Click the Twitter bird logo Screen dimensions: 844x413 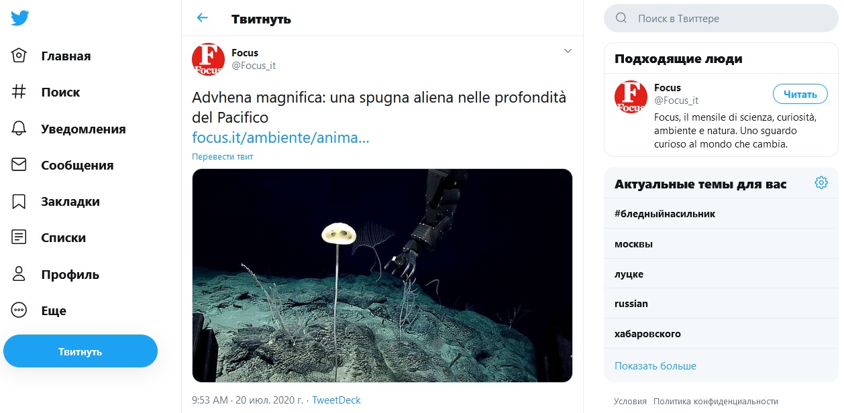tap(19, 19)
